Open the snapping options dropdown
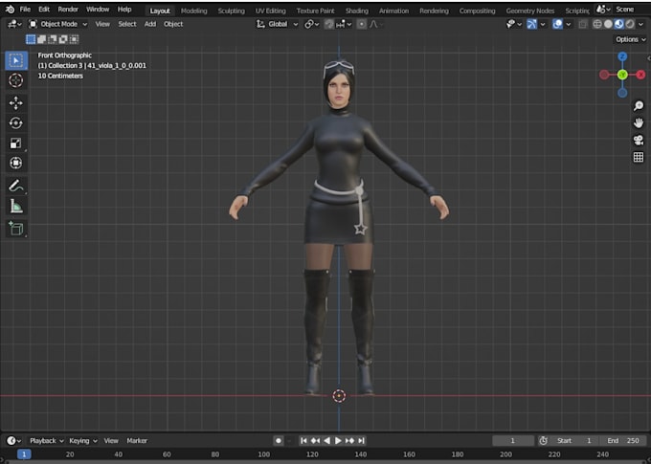This screenshot has width=651, height=464. 345,24
